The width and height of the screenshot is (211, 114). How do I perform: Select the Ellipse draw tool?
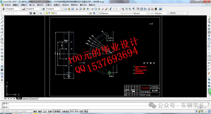point(2,49)
